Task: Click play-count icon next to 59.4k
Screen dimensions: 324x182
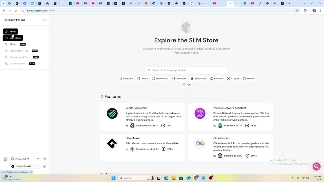Action: (247, 156)
